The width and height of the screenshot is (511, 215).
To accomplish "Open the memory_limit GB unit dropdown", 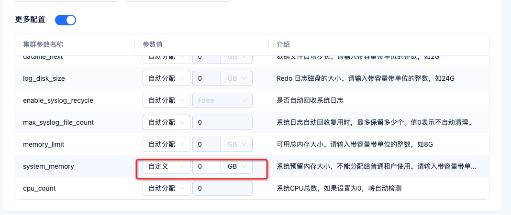I will pyautogui.click(x=237, y=144).
